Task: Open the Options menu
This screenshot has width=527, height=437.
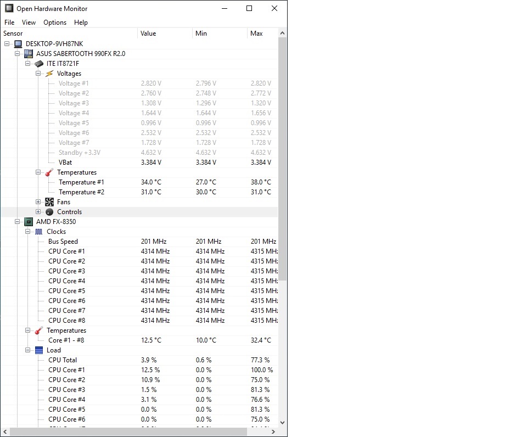Action: 55,22
